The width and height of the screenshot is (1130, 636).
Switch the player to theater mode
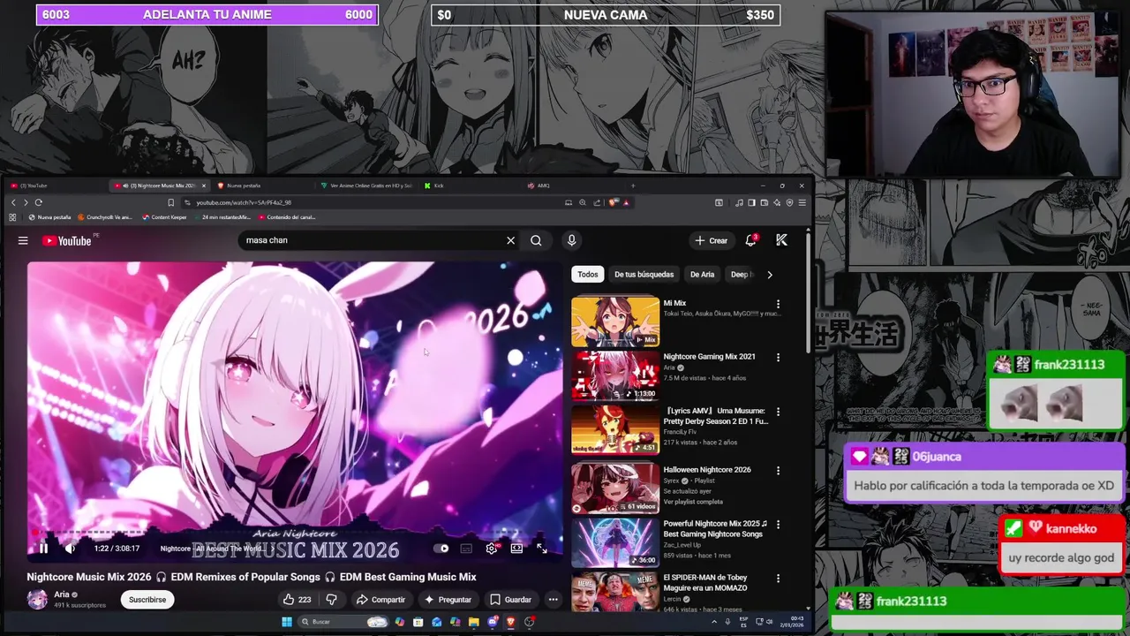[x=516, y=549]
